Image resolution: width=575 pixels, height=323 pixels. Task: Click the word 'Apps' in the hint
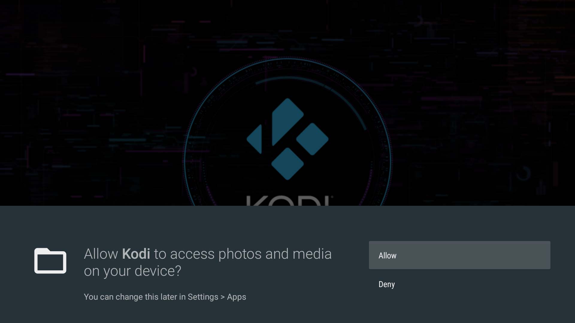tap(237, 297)
